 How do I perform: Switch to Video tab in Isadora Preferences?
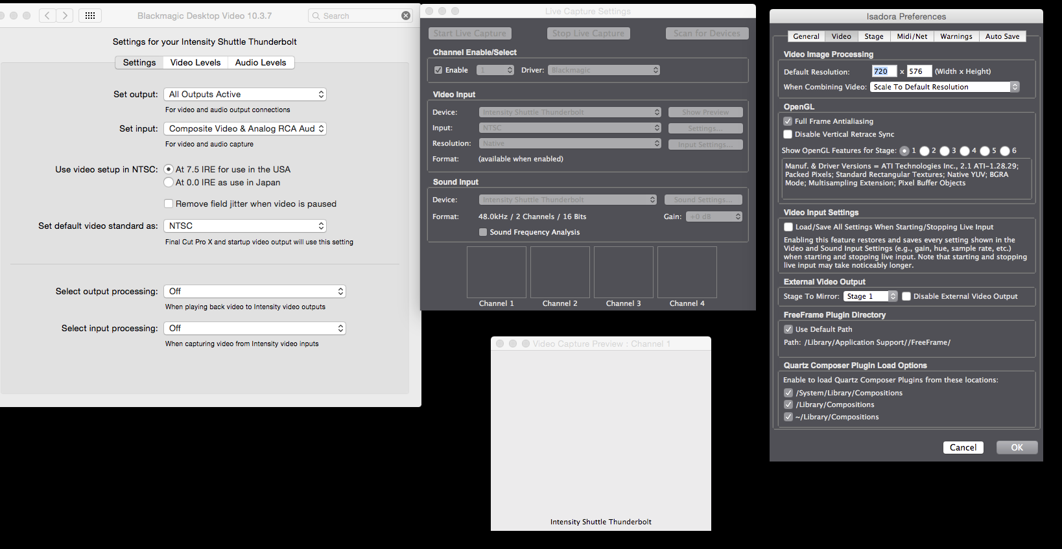click(842, 36)
